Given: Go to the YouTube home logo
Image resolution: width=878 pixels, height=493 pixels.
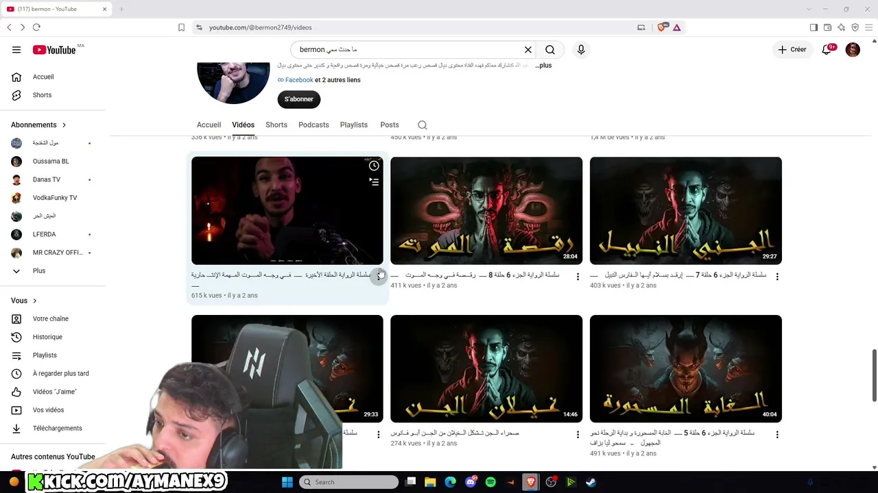Looking at the screenshot, I should click(x=54, y=49).
